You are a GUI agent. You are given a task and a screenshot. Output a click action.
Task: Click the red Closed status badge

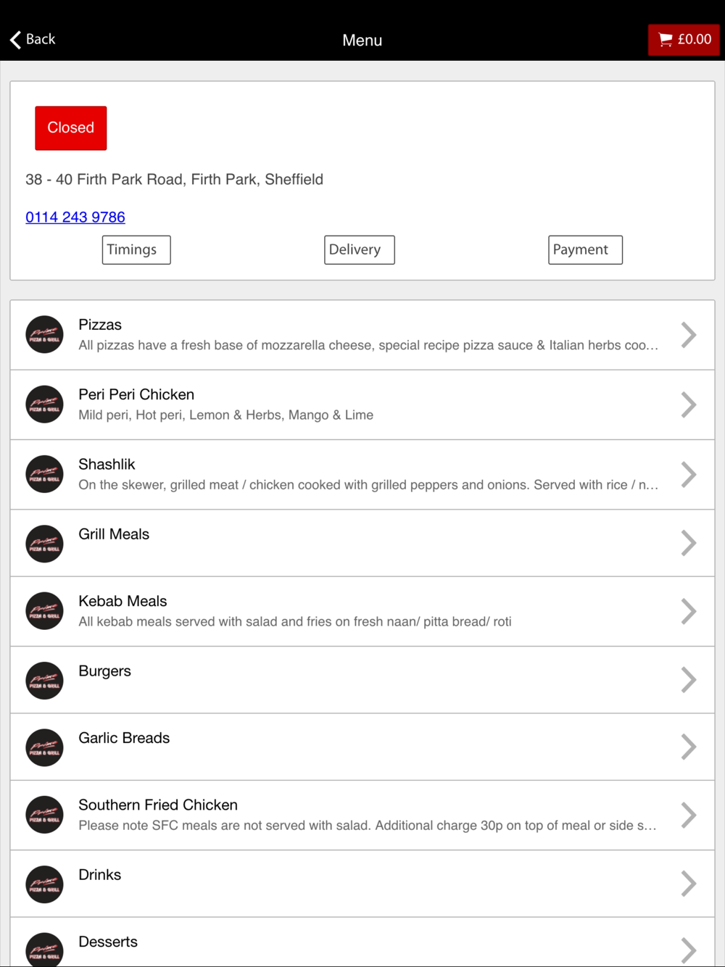pyautogui.click(x=71, y=128)
